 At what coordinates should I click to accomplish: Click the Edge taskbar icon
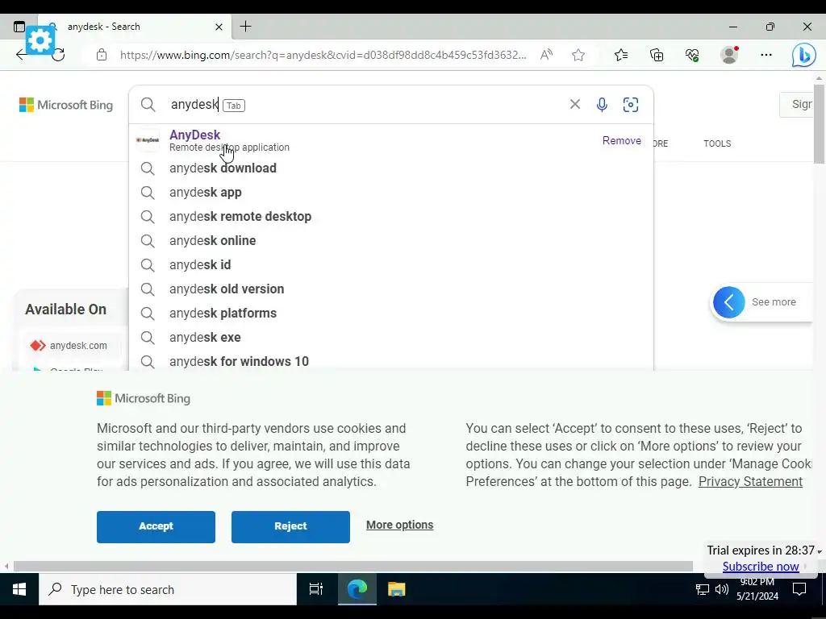pyautogui.click(x=357, y=589)
